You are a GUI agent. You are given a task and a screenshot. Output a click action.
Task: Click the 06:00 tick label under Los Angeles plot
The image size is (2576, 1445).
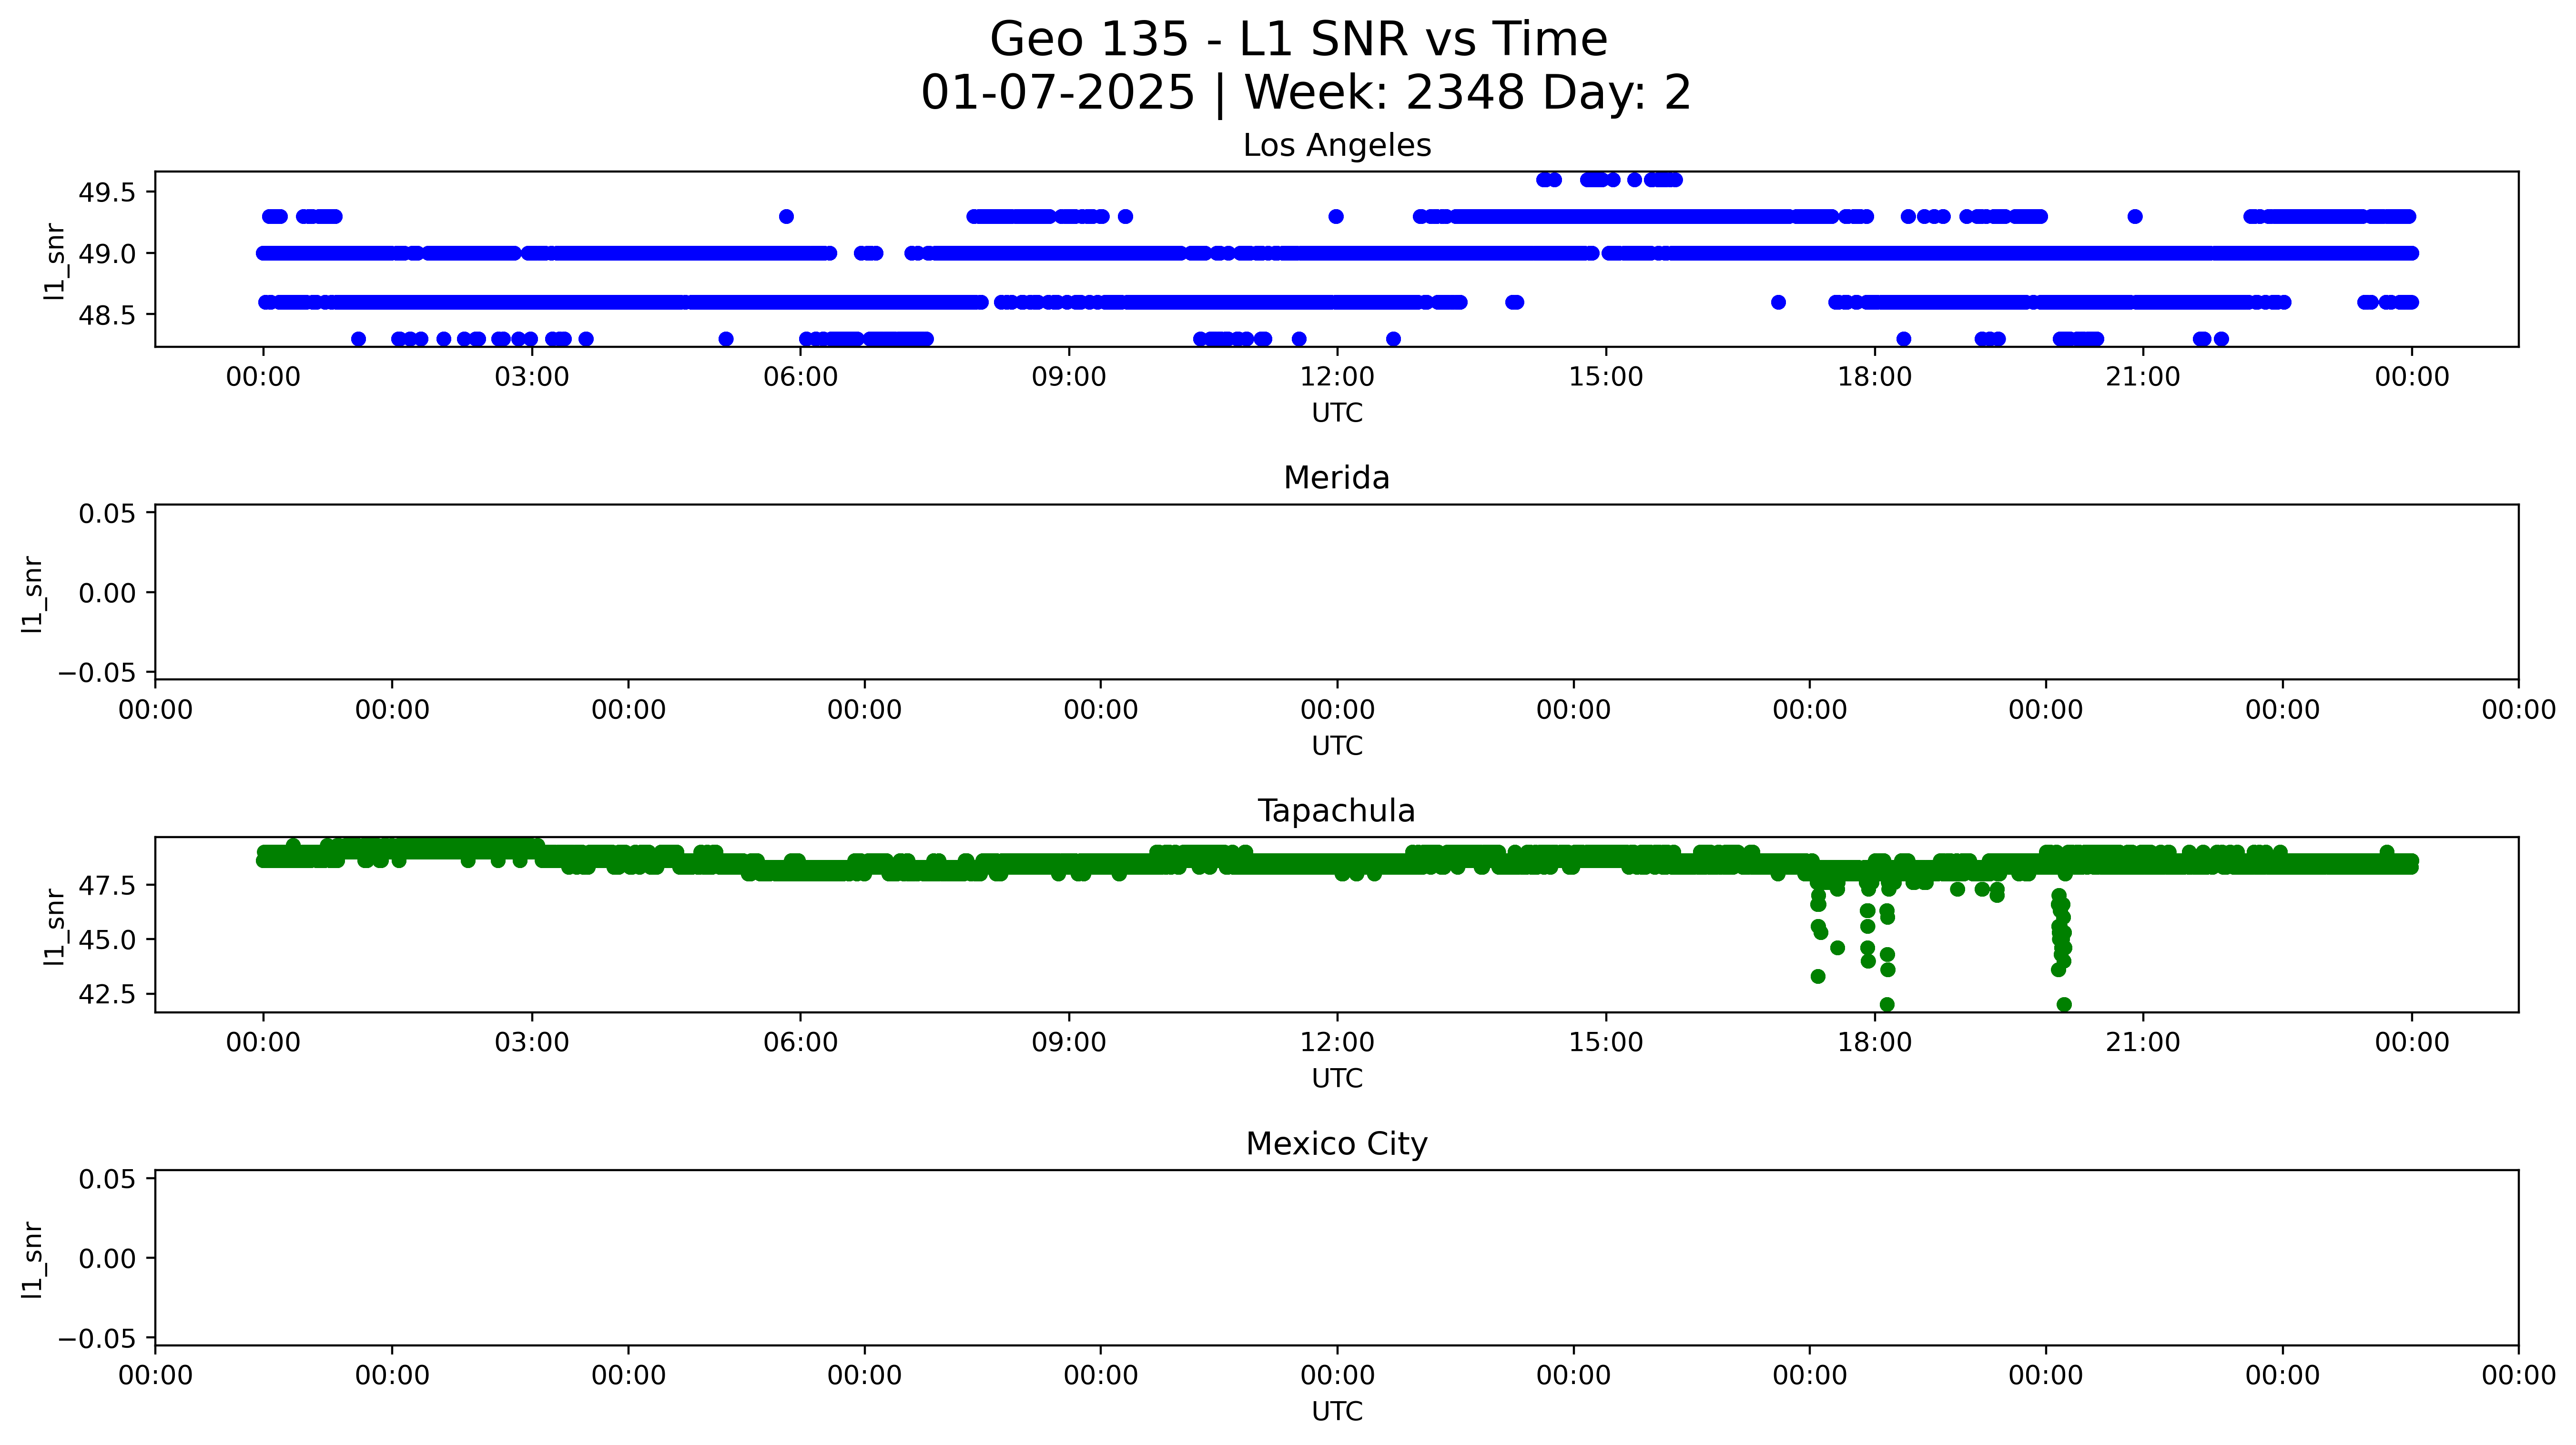pos(800,377)
